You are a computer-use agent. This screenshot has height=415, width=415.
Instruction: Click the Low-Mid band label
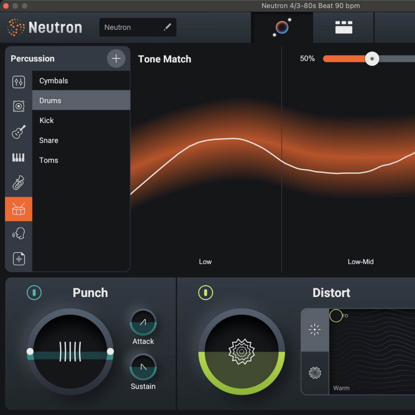(x=361, y=262)
